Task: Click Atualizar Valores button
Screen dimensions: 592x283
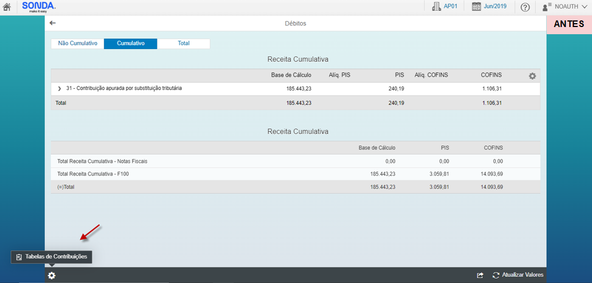Action: [518, 275]
